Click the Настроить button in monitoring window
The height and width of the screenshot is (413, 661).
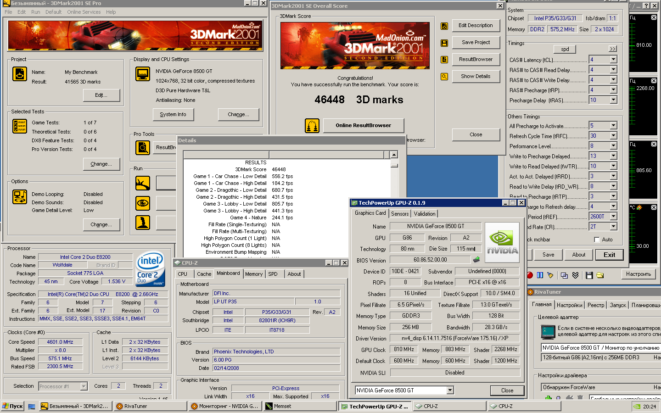(639, 274)
